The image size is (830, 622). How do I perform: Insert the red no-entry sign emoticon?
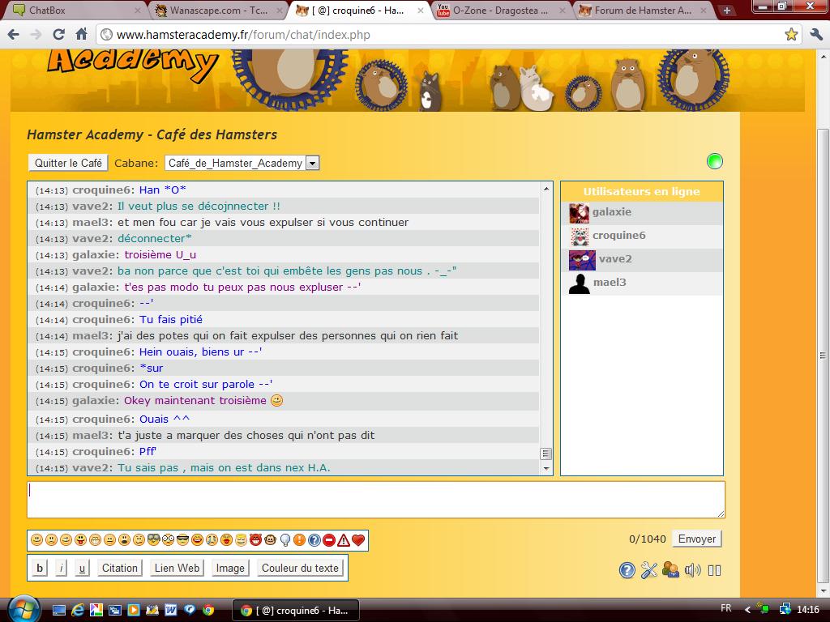[329, 540]
